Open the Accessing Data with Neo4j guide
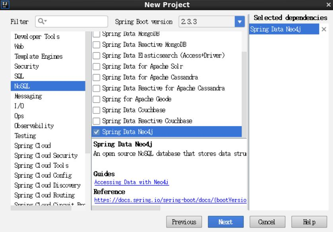Screen dimensions: 333x232 [x=132, y=182]
